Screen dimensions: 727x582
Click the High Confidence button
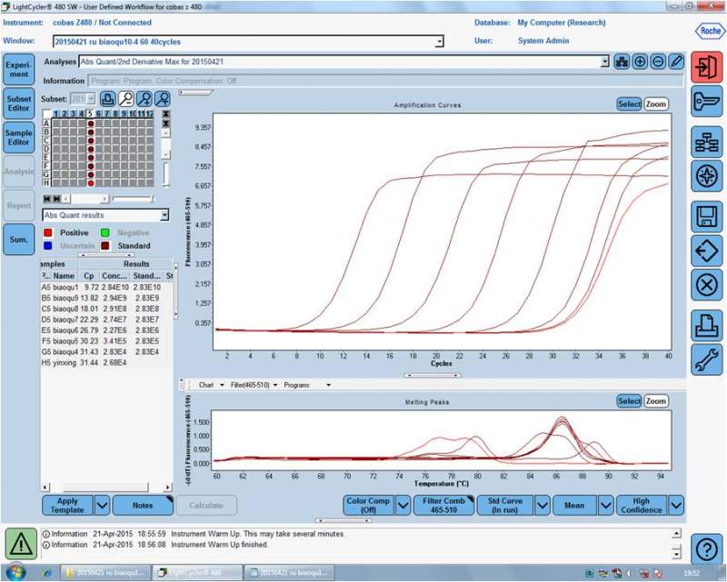(642, 506)
